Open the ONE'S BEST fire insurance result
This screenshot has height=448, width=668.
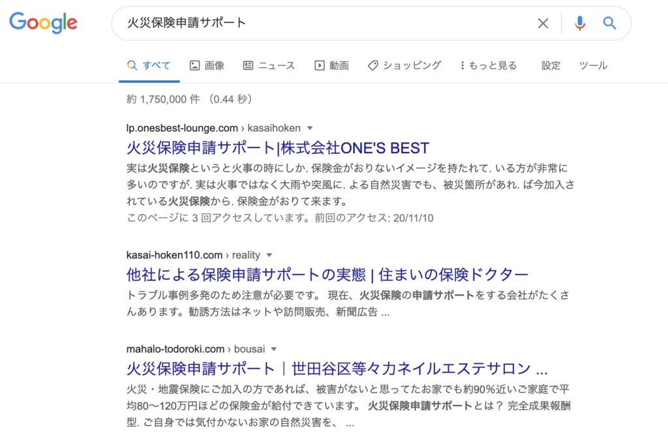(277, 147)
